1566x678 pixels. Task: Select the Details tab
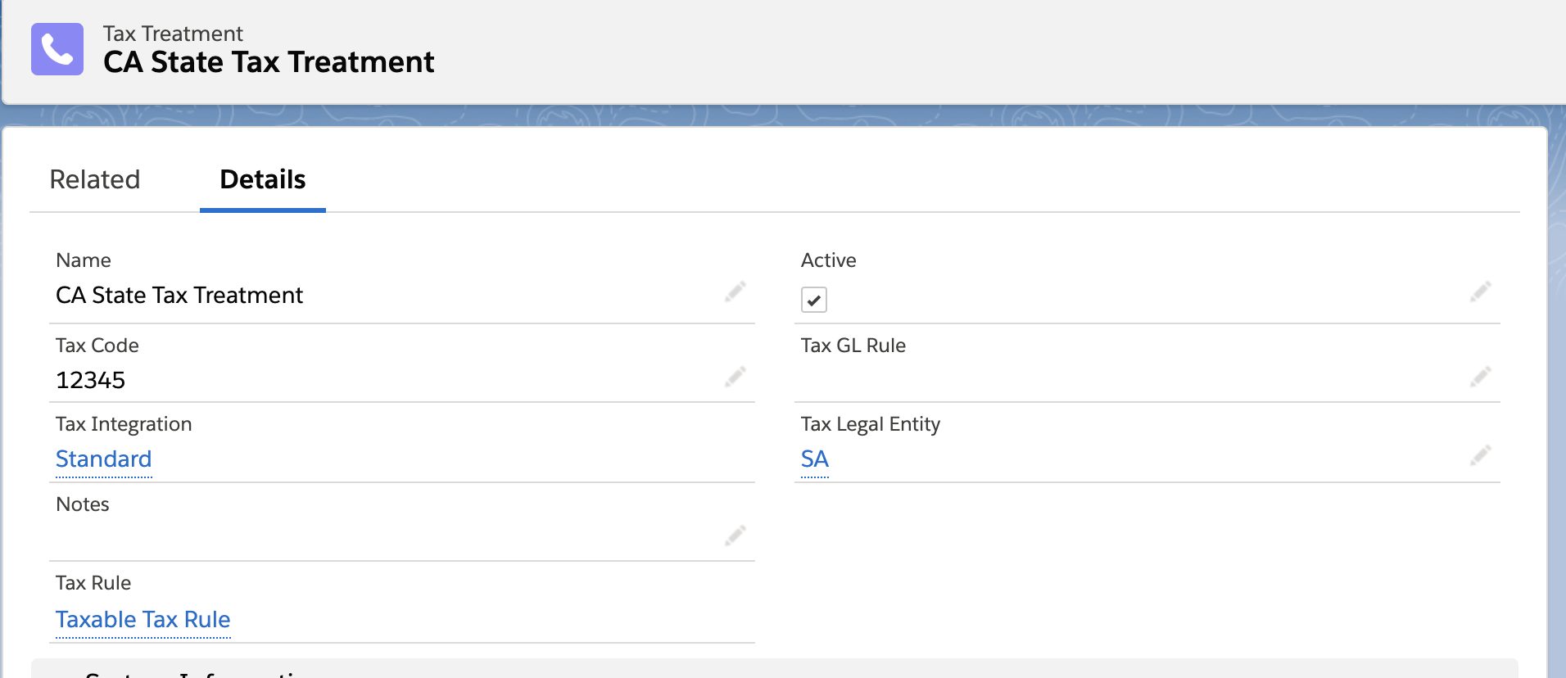(x=263, y=179)
